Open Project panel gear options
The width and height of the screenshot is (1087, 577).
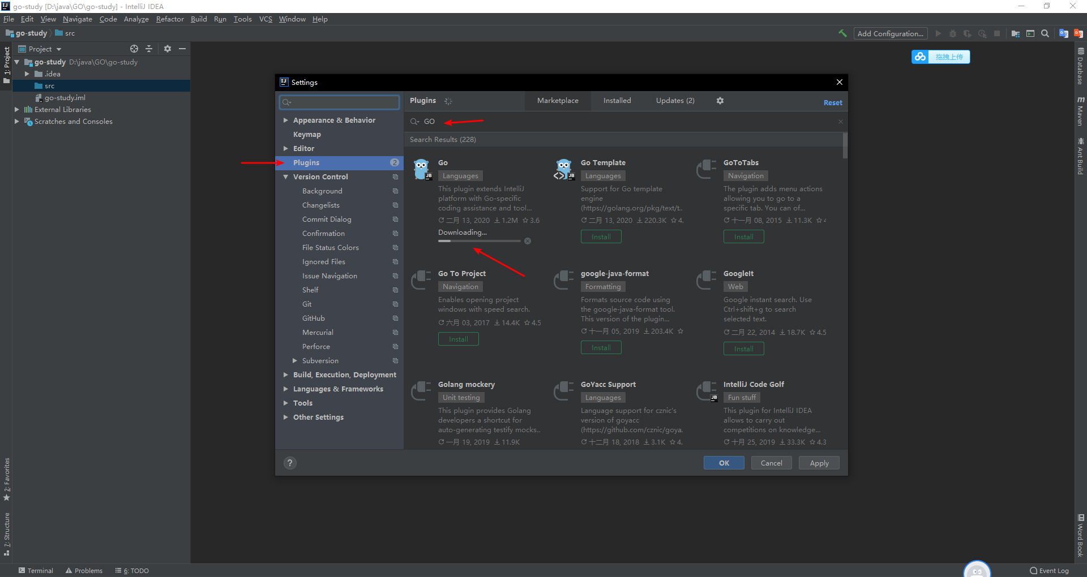168,49
